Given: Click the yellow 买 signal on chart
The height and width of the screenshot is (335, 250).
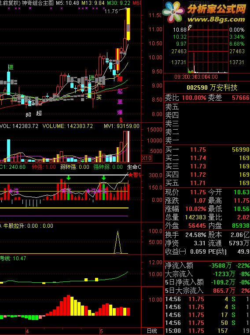Looking at the screenshot, I should pyautogui.click(x=99, y=98).
